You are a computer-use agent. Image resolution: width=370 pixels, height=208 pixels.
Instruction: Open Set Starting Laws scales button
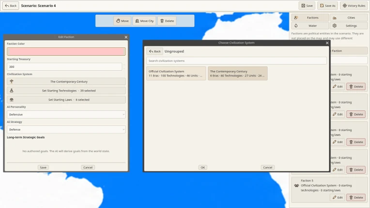(x=66, y=100)
